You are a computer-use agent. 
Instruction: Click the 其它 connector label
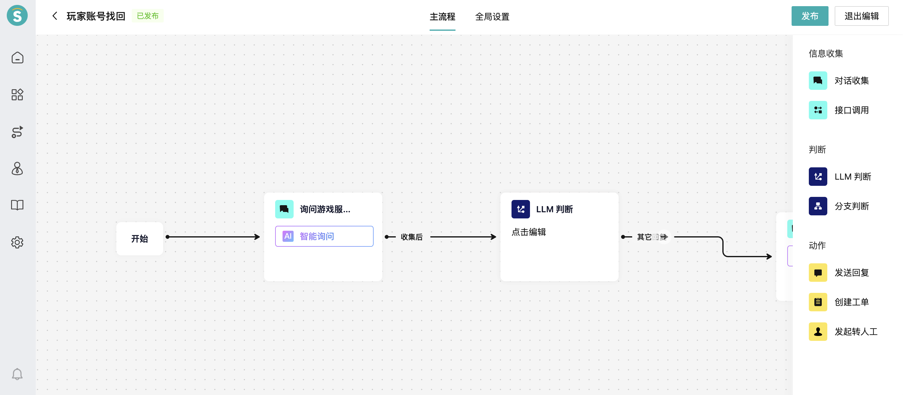coord(644,237)
